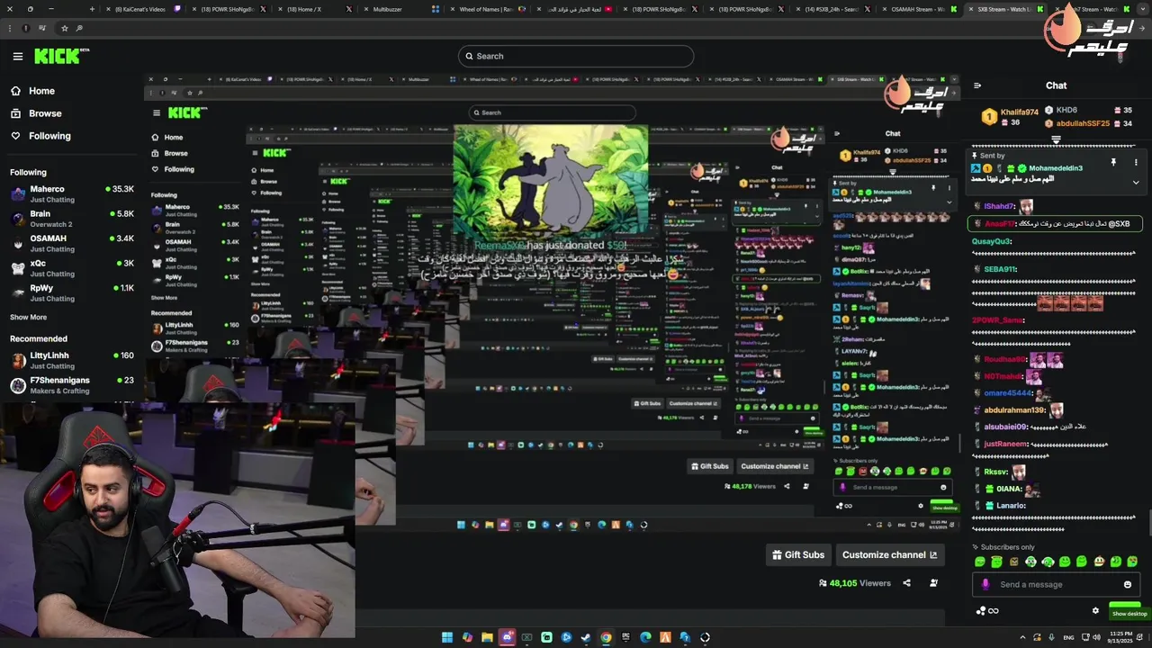
Task: Click chat username abdulrahman139
Action: (1014, 410)
